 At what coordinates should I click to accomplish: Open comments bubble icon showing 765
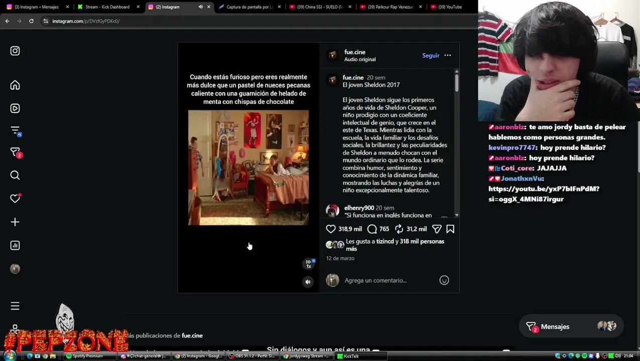372,229
